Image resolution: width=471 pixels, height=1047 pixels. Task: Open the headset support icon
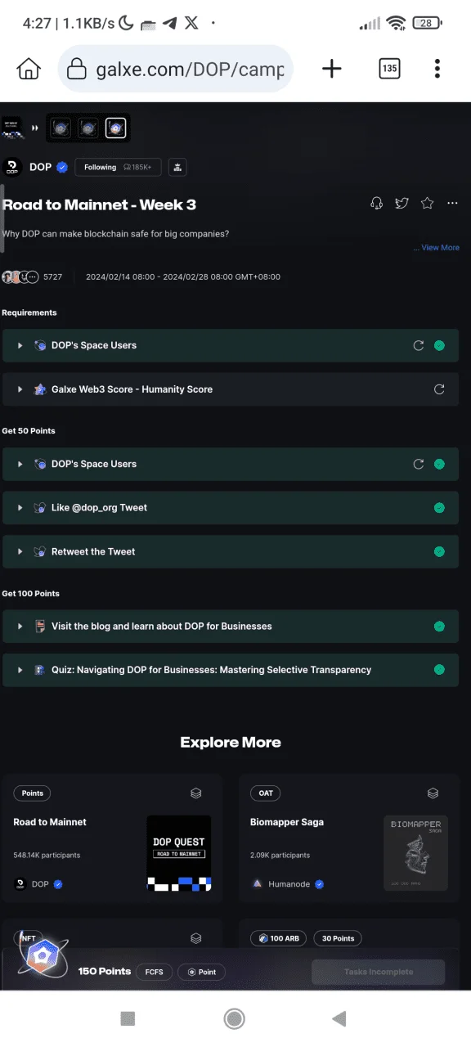[x=376, y=204]
